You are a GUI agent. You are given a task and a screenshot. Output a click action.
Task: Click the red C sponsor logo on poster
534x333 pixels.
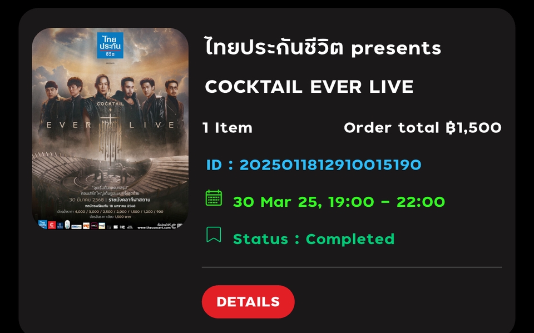pos(52,225)
